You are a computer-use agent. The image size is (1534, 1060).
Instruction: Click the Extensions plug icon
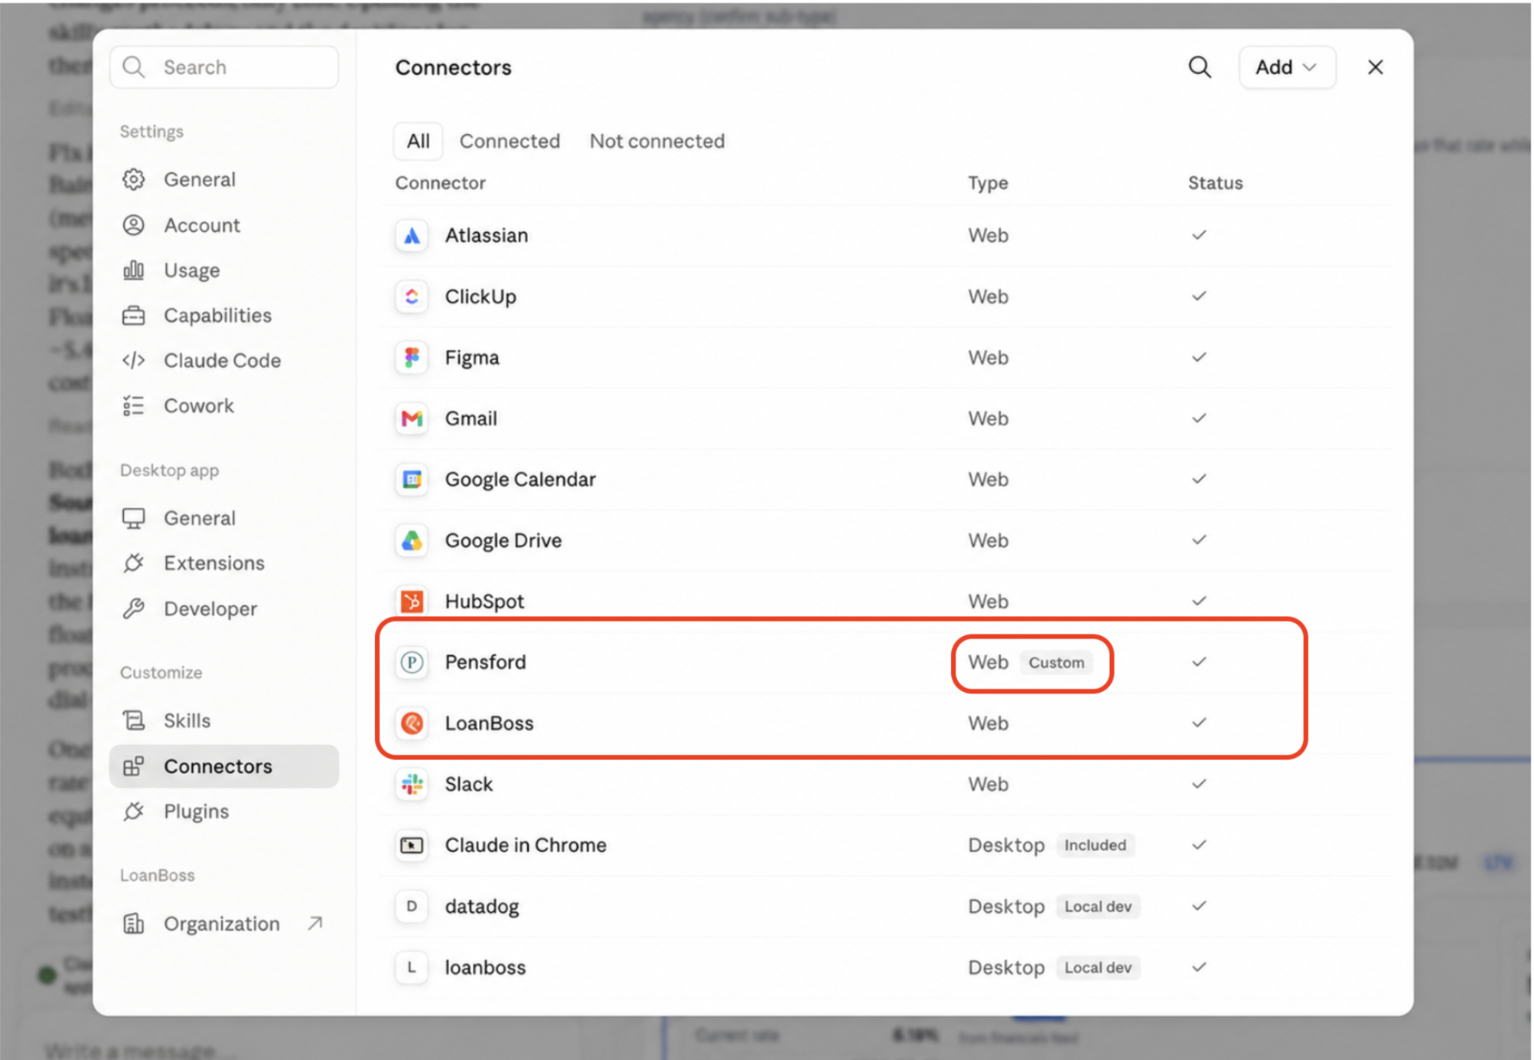[x=133, y=563]
